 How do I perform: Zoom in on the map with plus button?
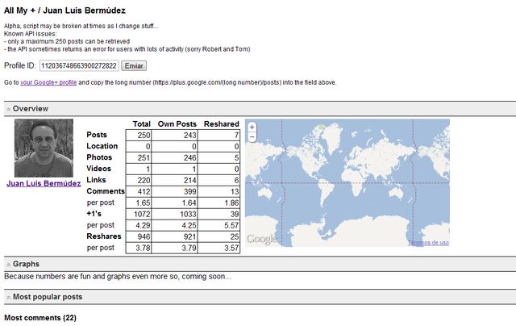click(x=252, y=127)
